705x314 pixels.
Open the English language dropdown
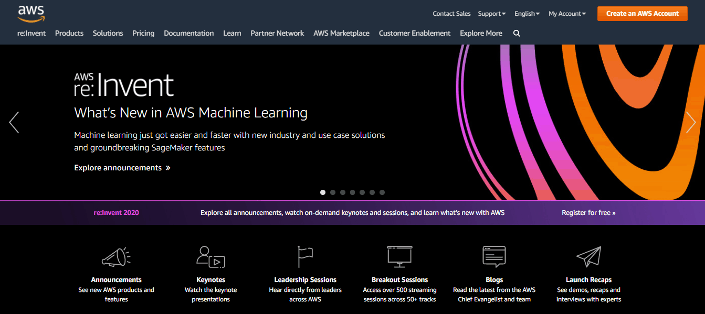point(527,14)
